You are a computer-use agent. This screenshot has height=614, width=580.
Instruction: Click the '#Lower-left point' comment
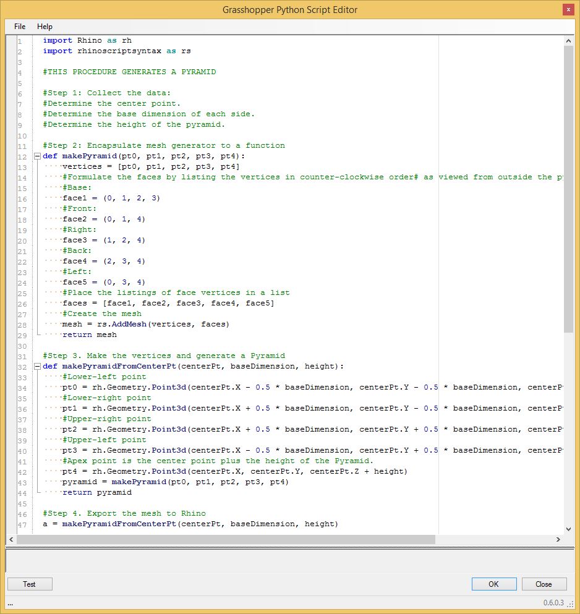pyautogui.click(x=104, y=377)
